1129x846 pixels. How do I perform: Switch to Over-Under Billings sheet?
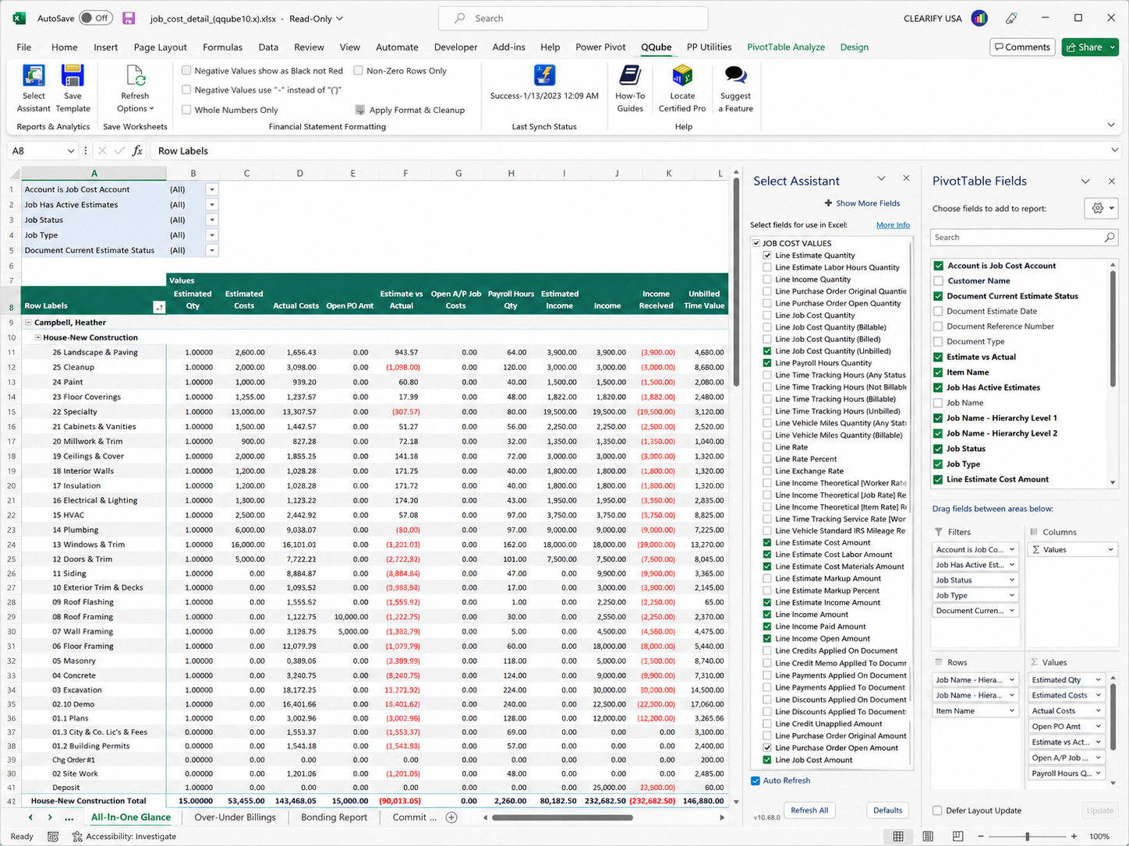pos(235,817)
